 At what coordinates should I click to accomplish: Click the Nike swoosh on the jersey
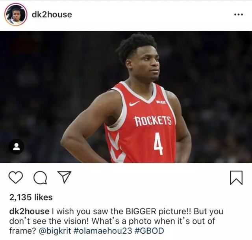pyautogui.click(x=134, y=103)
